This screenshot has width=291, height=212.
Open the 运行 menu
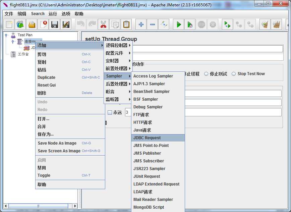tap(53, 14)
